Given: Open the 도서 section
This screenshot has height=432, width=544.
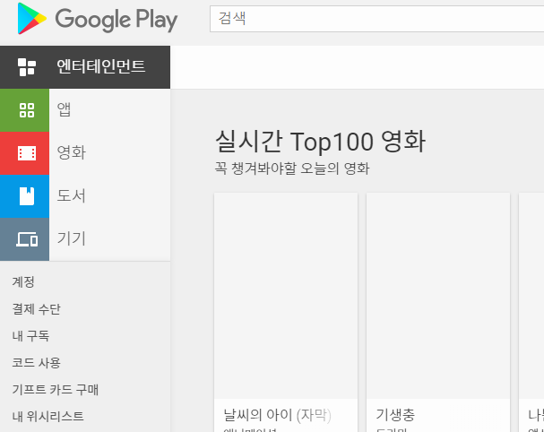Looking at the screenshot, I should click(x=71, y=196).
